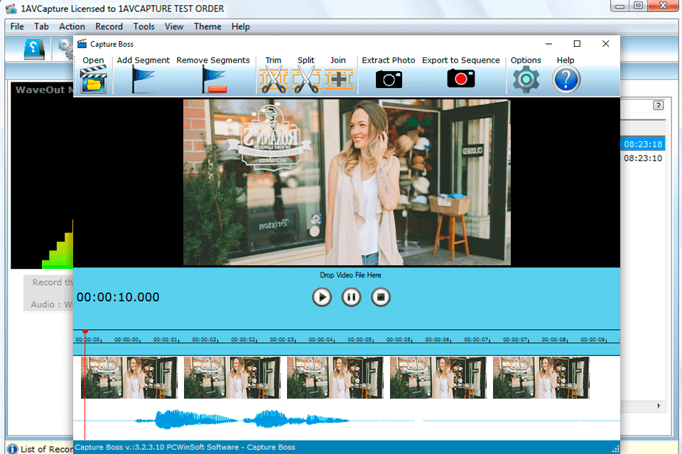Open the Action menu in 1AVCapture
The image size is (682, 454).
pos(72,26)
